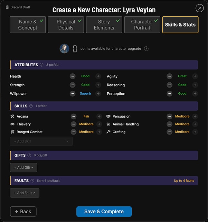This screenshot has width=208, height=222.
Task: Click help icon next to GIFTS header
Action: click(29, 155)
